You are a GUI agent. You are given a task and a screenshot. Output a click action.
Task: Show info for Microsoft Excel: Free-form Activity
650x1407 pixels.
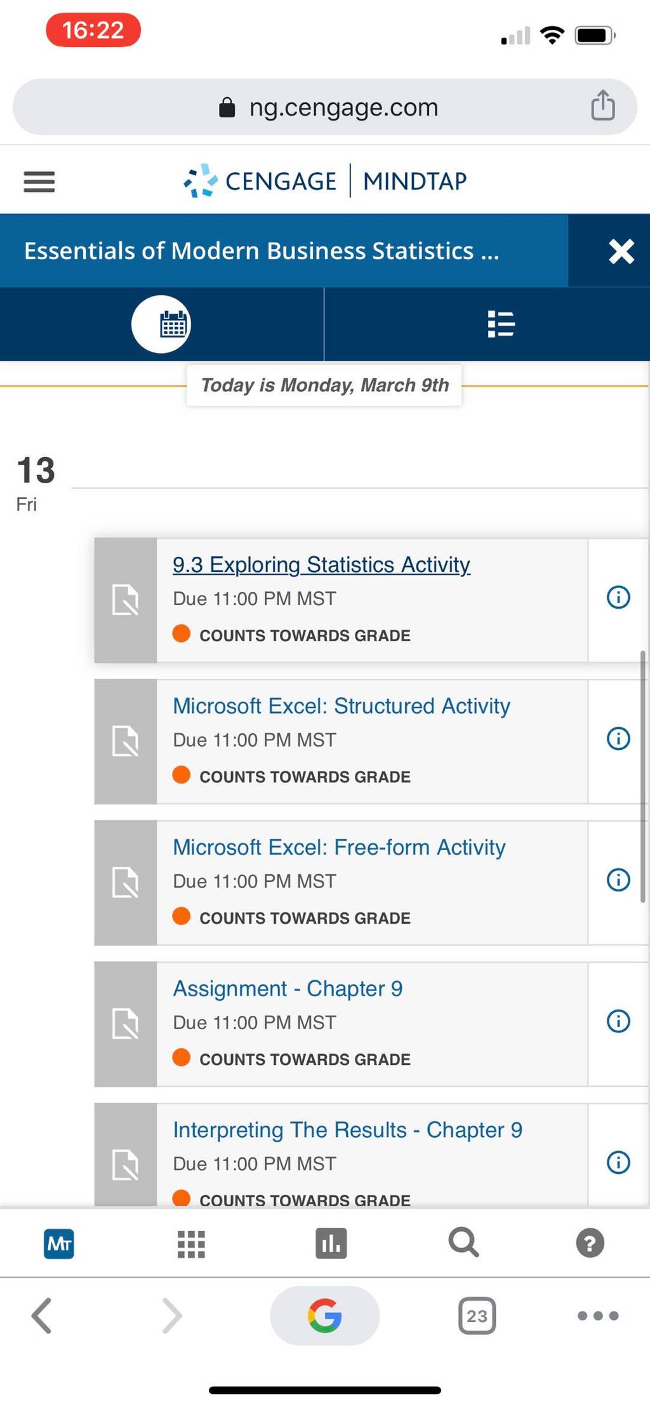point(618,880)
